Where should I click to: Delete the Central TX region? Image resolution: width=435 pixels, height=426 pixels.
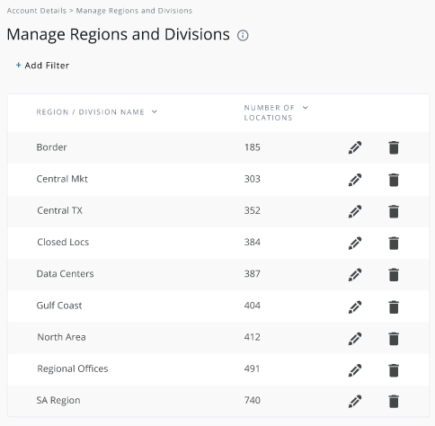394,211
